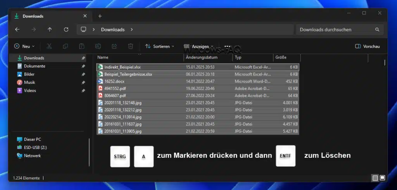Go back with the left arrow button
Image resolution: width=397 pixels, height=190 pixels.
tap(17, 29)
